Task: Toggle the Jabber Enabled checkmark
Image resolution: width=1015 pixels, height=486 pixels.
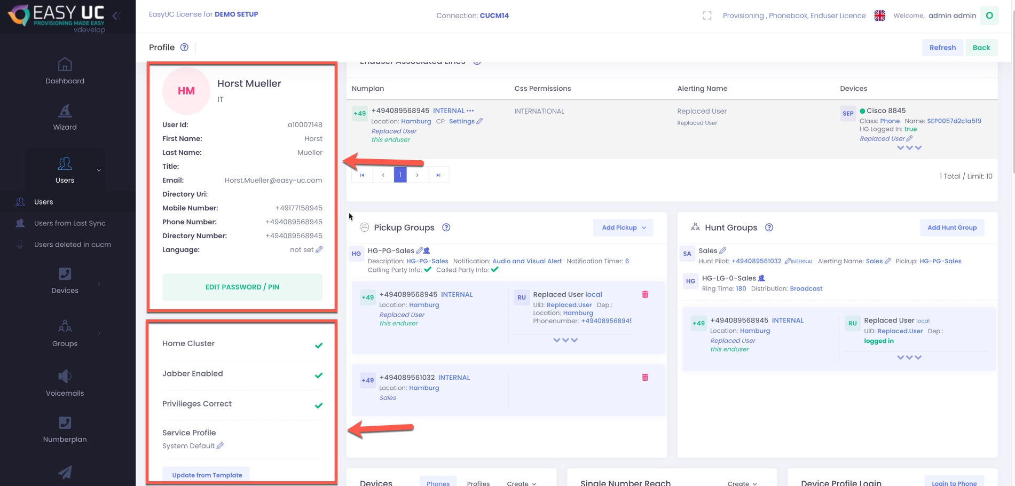Action: click(319, 375)
